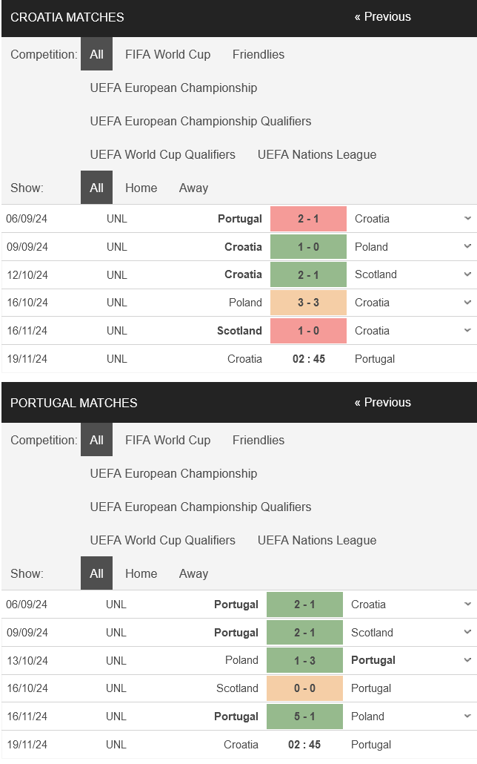The height and width of the screenshot is (764, 477).
Task: Expand Portugal 2-1 Scotland match chevron
Action: pos(467,632)
